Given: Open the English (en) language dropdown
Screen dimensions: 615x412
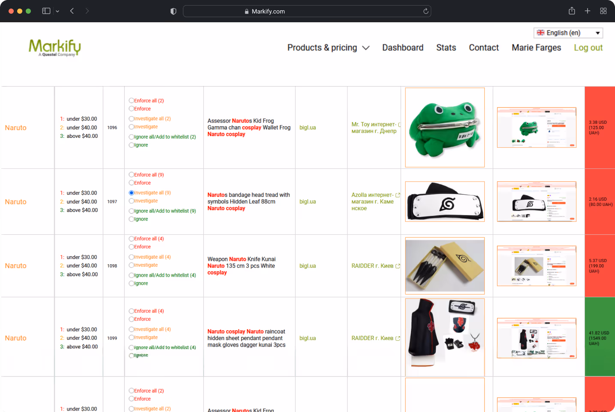Looking at the screenshot, I should pos(568,33).
